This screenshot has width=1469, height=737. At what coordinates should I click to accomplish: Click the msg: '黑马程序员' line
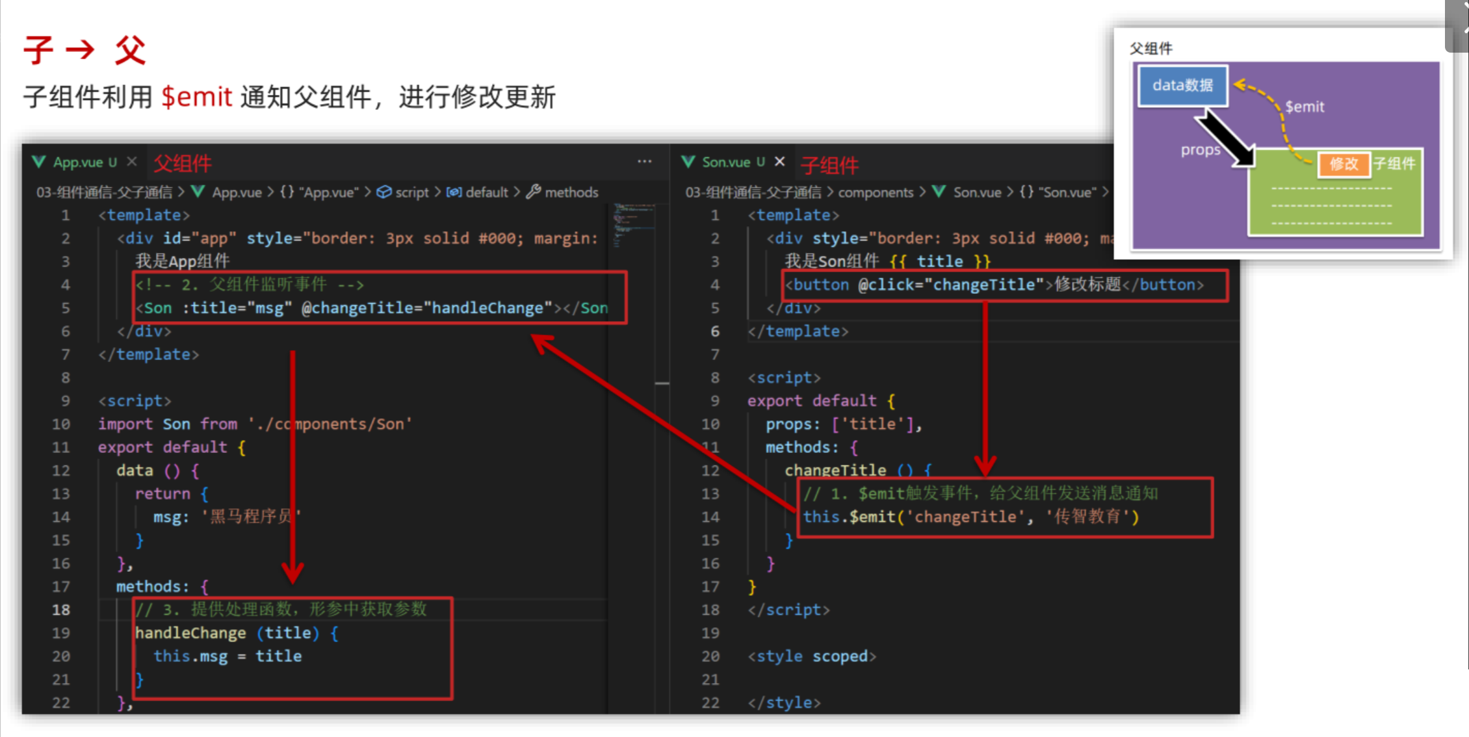(227, 517)
